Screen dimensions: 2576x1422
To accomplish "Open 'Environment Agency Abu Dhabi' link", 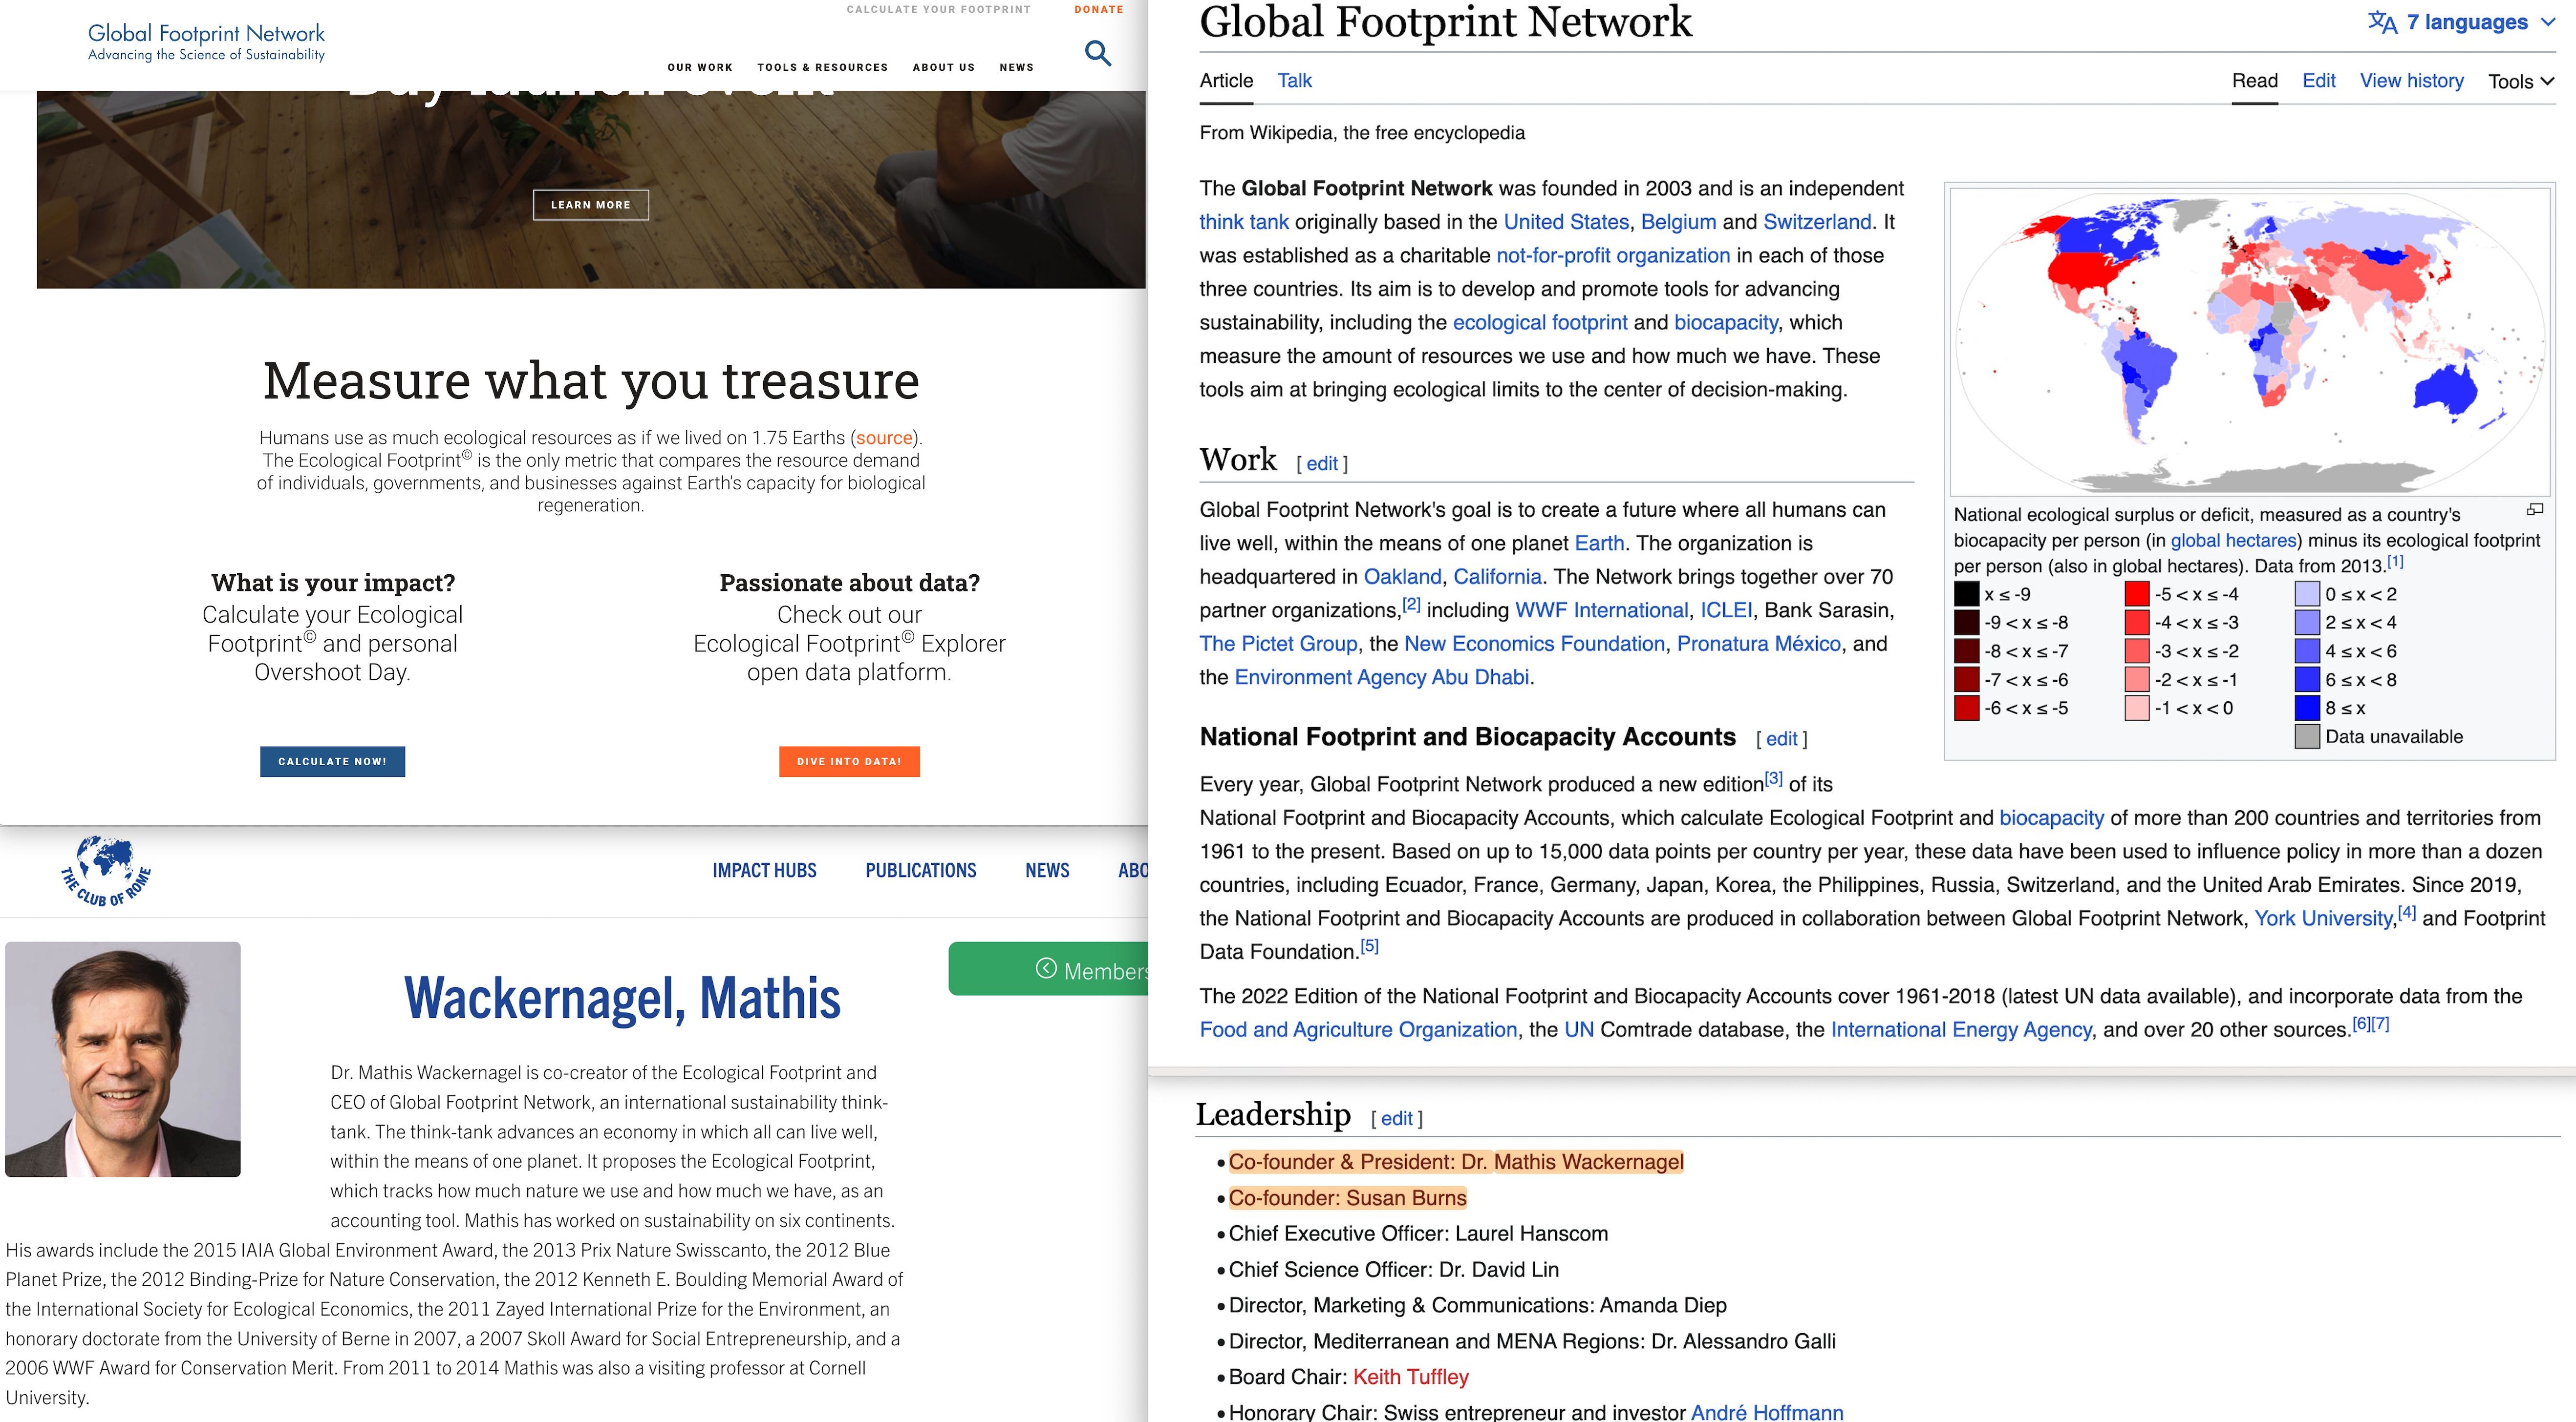I will point(1381,677).
